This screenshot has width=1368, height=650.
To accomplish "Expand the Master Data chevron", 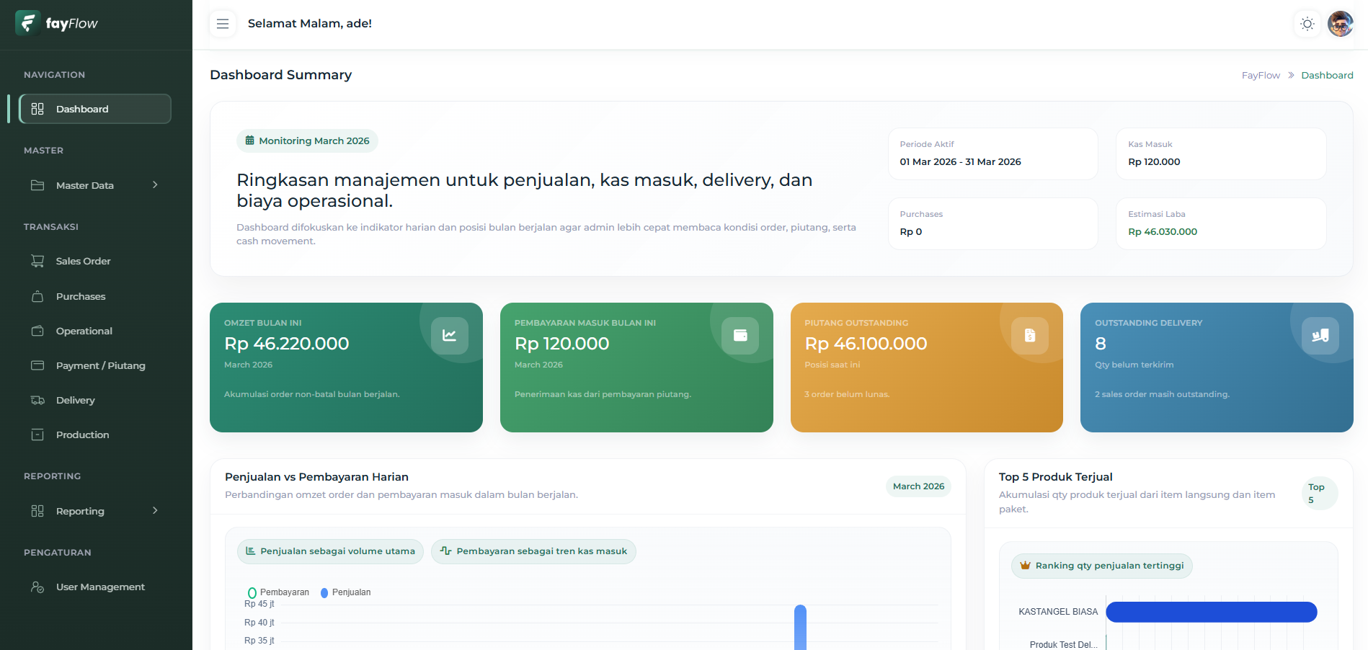I will (155, 185).
